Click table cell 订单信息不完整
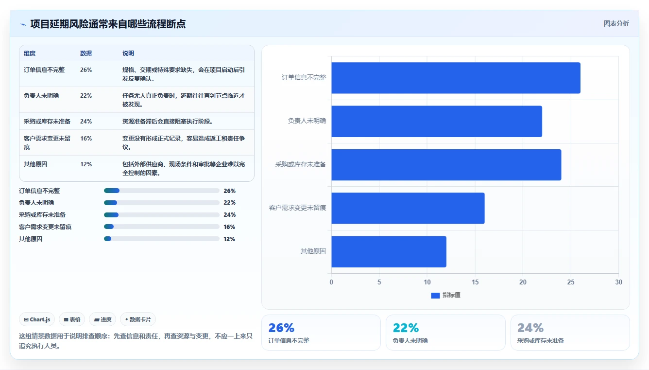Viewport: 649px width, 370px height. click(44, 70)
